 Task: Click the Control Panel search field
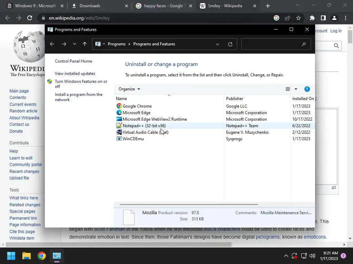tap(276, 44)
